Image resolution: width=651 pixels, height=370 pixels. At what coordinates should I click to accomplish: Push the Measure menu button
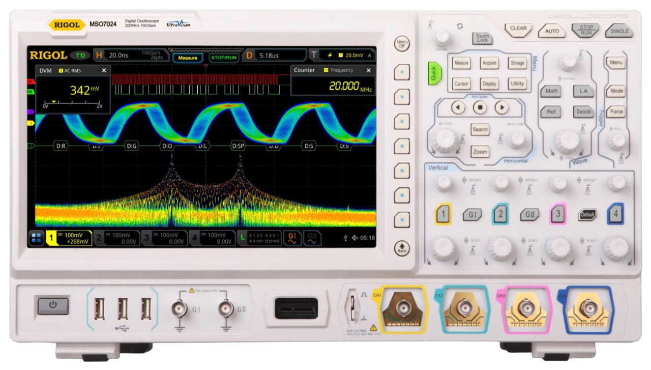[461, 63]
